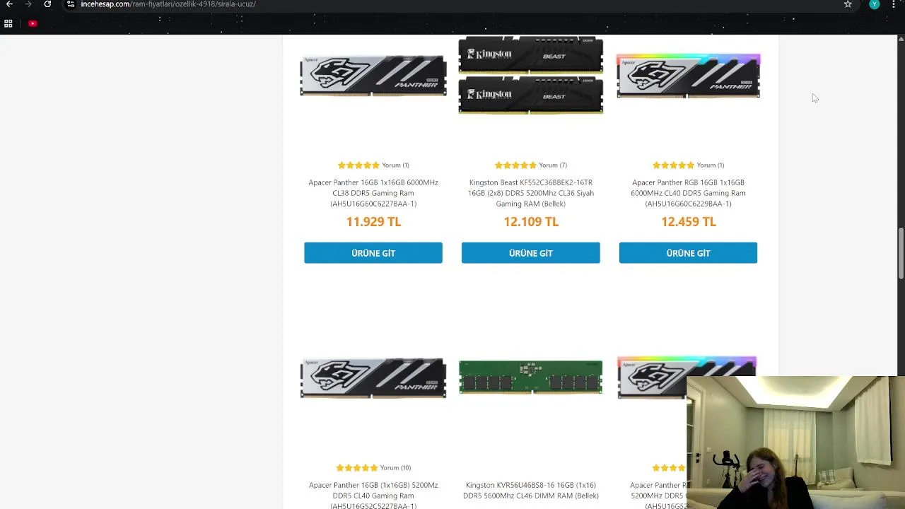Open Kingston KVR56U46BS8-16 product title
Screen dimensions: 905x509
(x=531, y=491)
